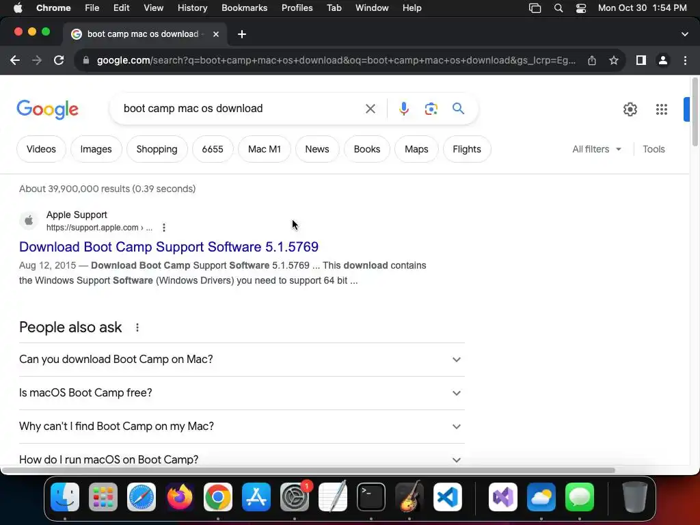Viewport: 700px width, 525px height.
Task: Open People also ask options menu
Action: click(137, 327)
